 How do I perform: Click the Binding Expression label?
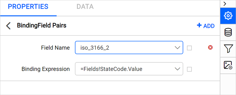(46, 69)
